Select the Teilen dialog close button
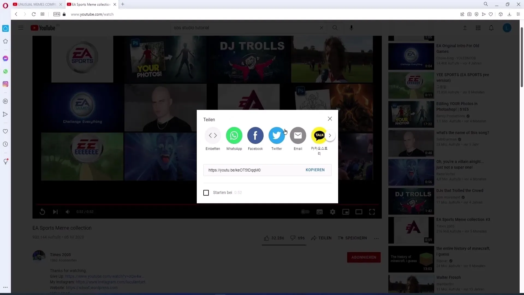 coord(330,119)
